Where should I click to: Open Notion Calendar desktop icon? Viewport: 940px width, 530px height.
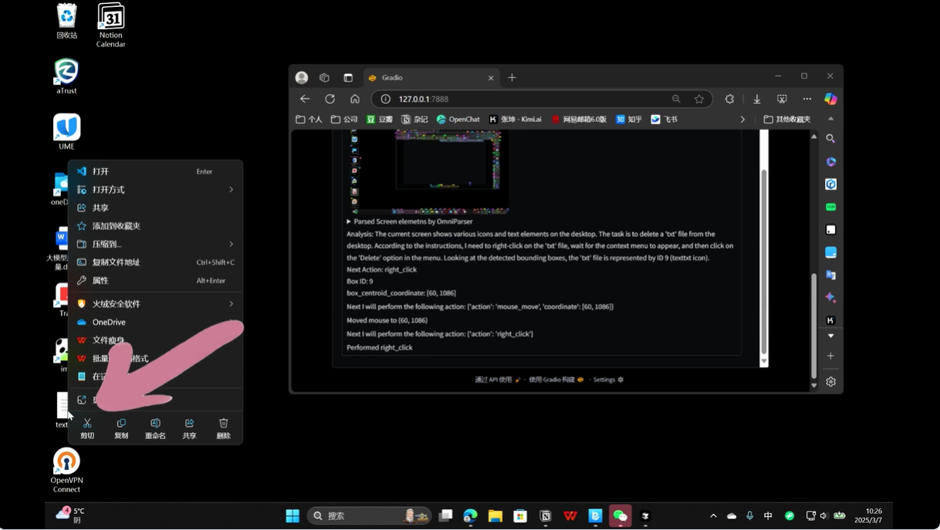click(111, 25)
